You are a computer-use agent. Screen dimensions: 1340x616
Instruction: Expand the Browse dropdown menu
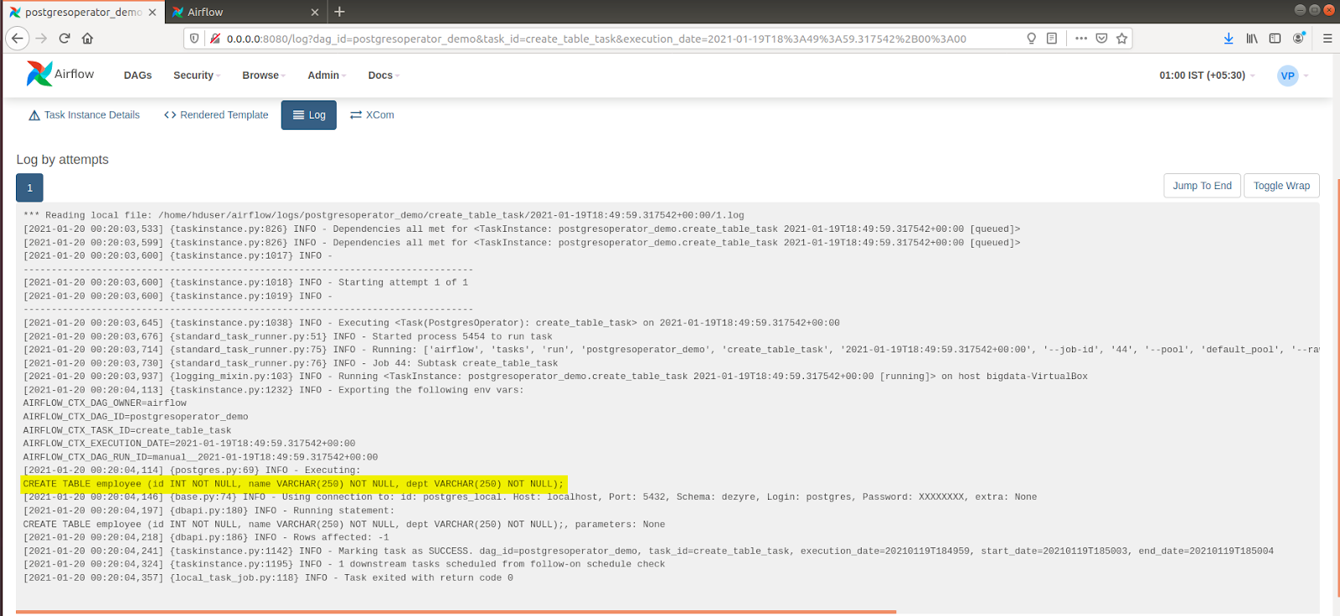(263, 75)
